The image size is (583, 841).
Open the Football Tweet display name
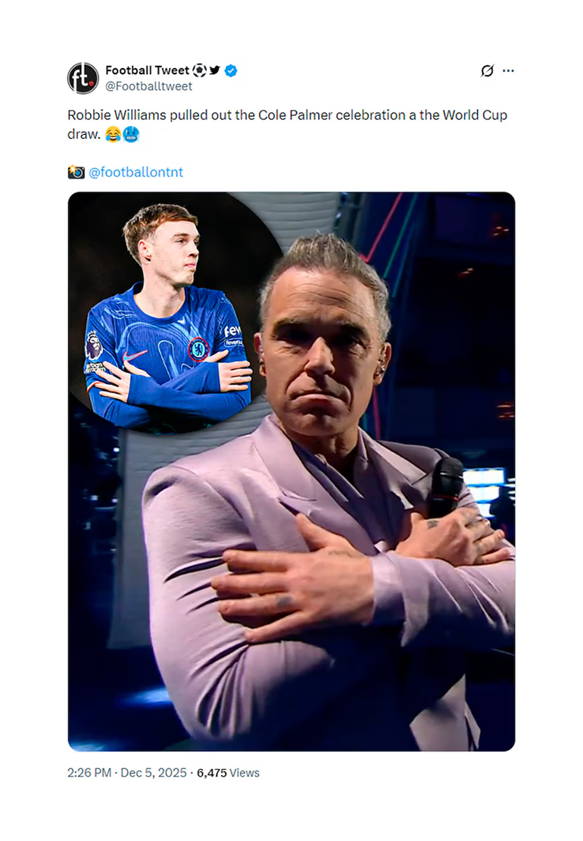[147, 70]
